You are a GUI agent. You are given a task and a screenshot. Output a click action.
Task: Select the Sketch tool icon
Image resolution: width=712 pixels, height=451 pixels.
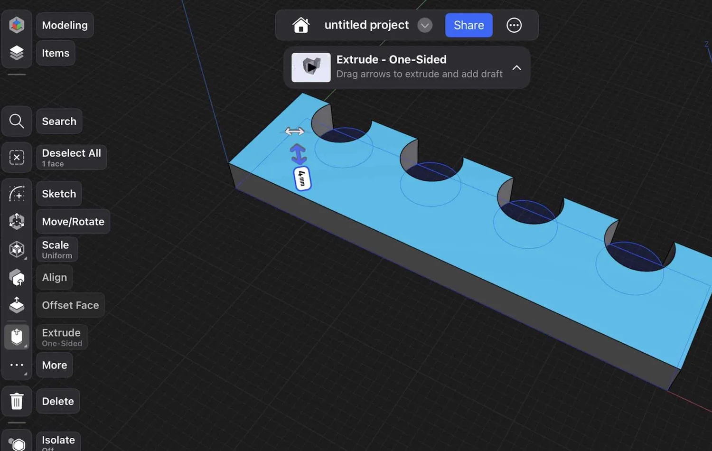[x=17, y=194]
